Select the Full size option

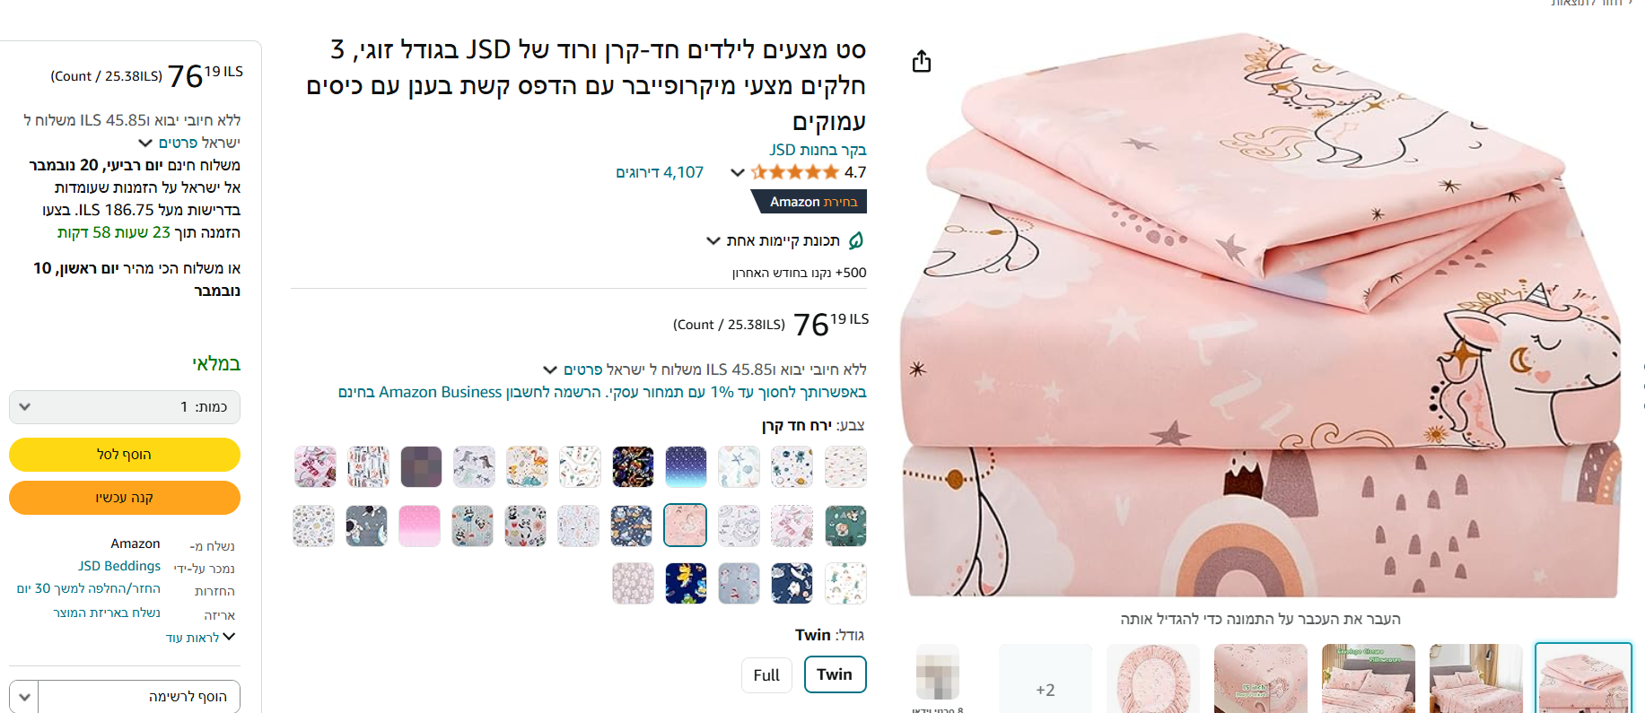[766, 675]
